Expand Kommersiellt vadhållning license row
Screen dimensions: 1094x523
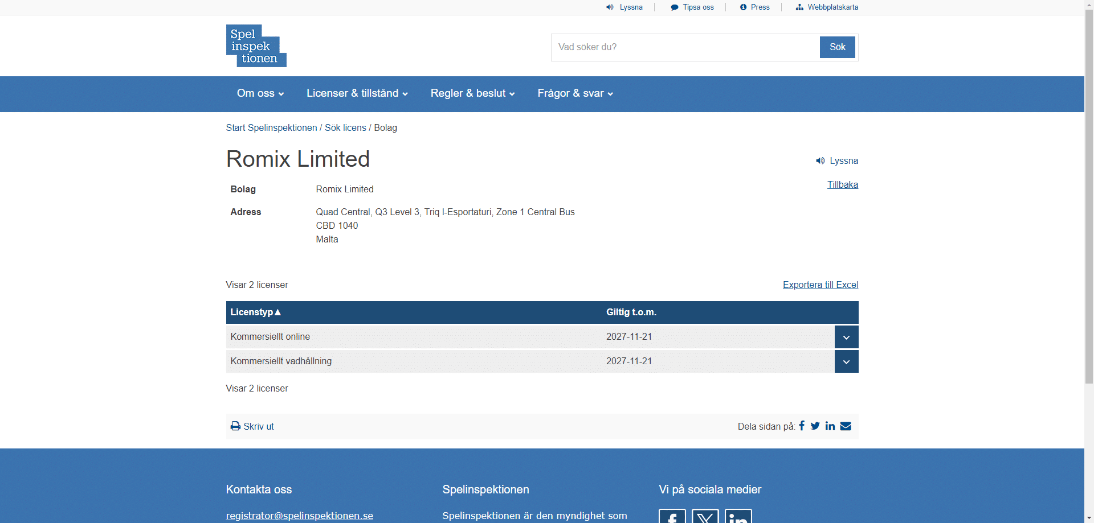point(846,361)
